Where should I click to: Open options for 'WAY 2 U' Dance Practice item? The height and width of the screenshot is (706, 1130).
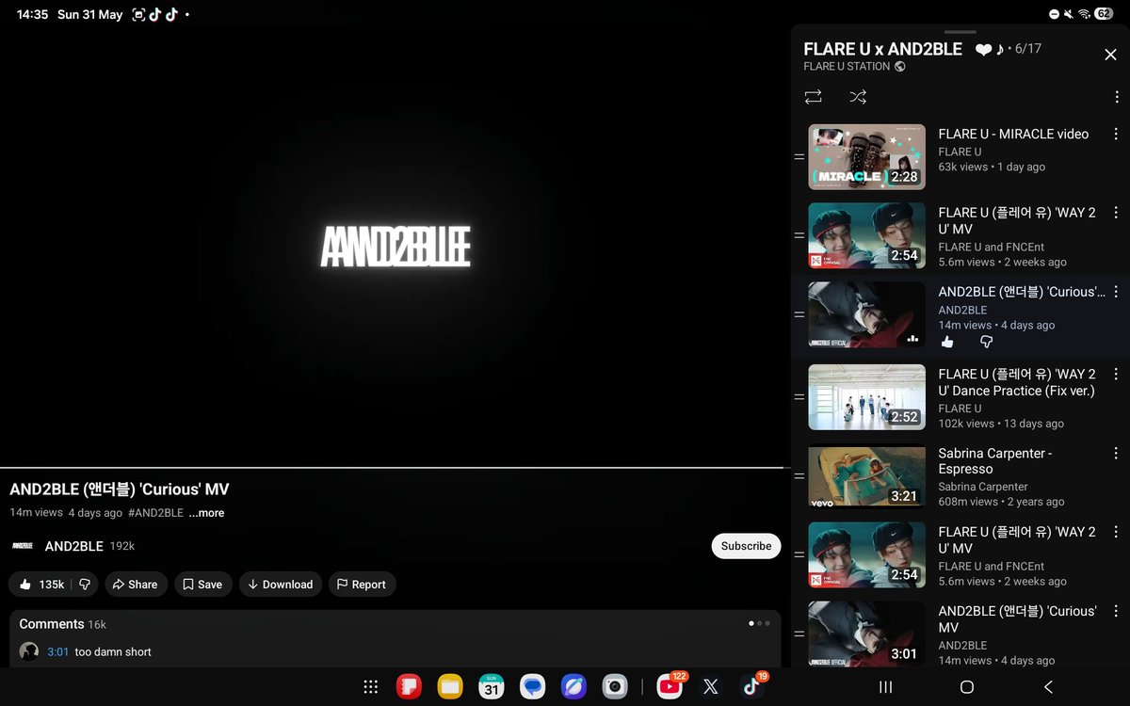click(x=1116, y=375)
